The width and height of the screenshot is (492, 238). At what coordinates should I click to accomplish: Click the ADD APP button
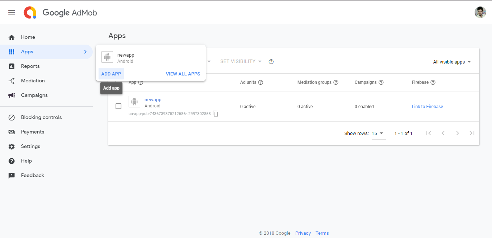click(111, 74)
